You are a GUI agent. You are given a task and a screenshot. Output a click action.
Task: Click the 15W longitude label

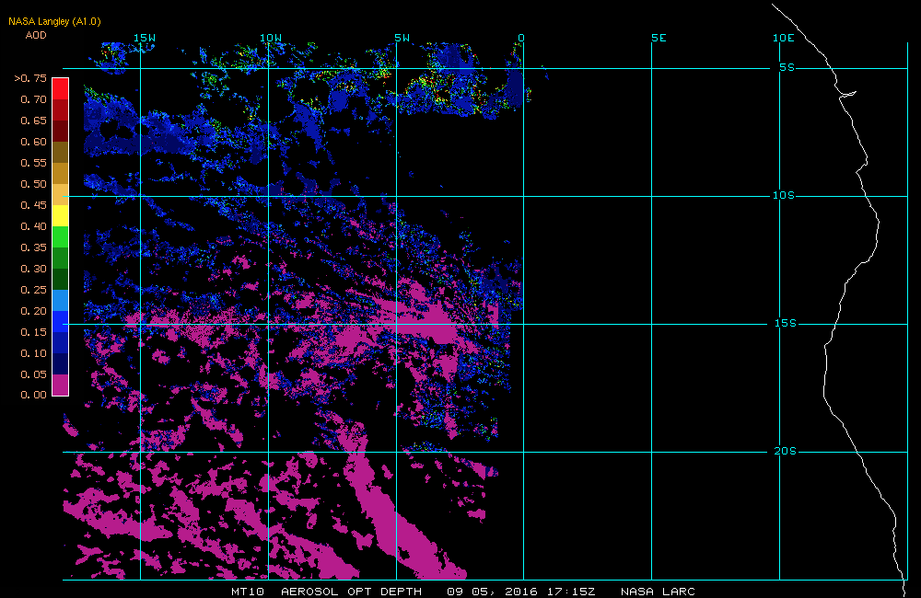click(x=145, y=38)
